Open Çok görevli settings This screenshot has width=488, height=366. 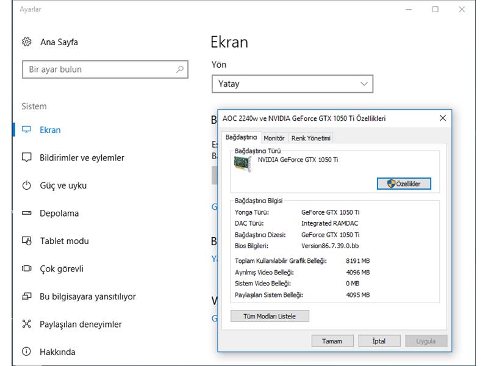pos(62,268)
